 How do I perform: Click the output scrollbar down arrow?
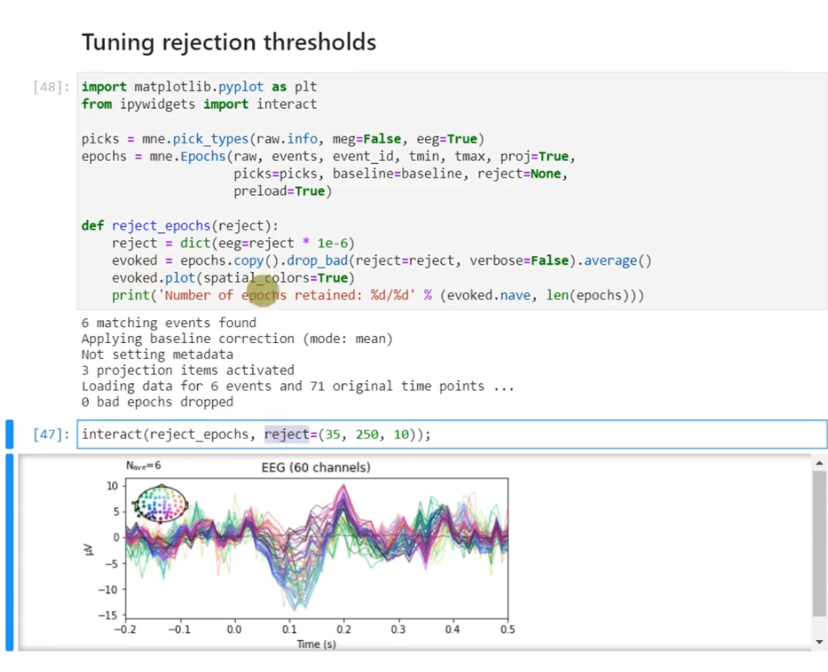click(818, 642)
